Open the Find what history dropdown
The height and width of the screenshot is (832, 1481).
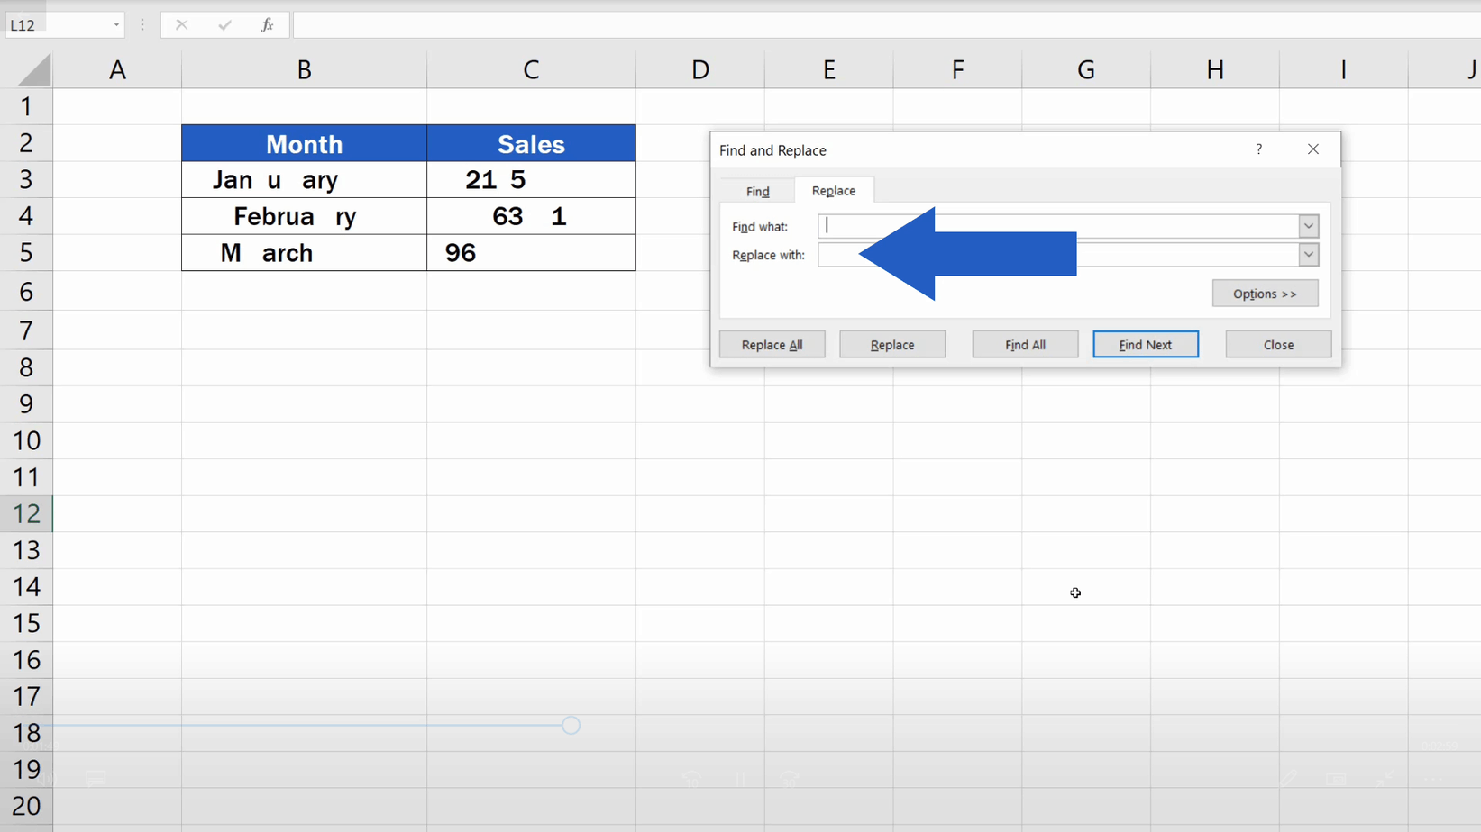pyautogui.click(x=1308, y=225)
